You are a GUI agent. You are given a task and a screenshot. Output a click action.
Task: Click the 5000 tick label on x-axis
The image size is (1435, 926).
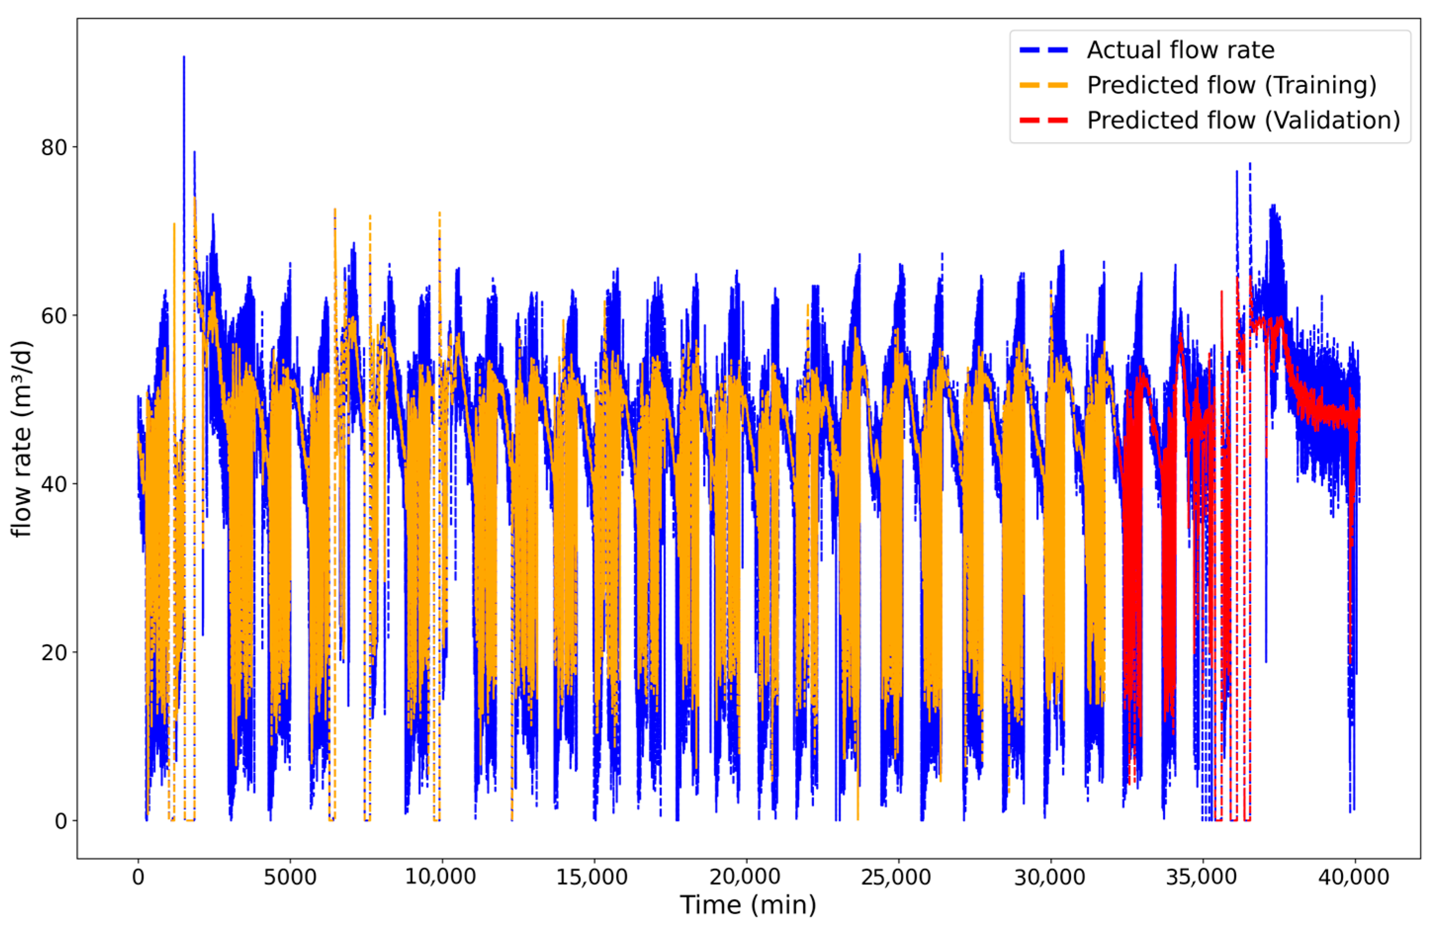point(290,877)
